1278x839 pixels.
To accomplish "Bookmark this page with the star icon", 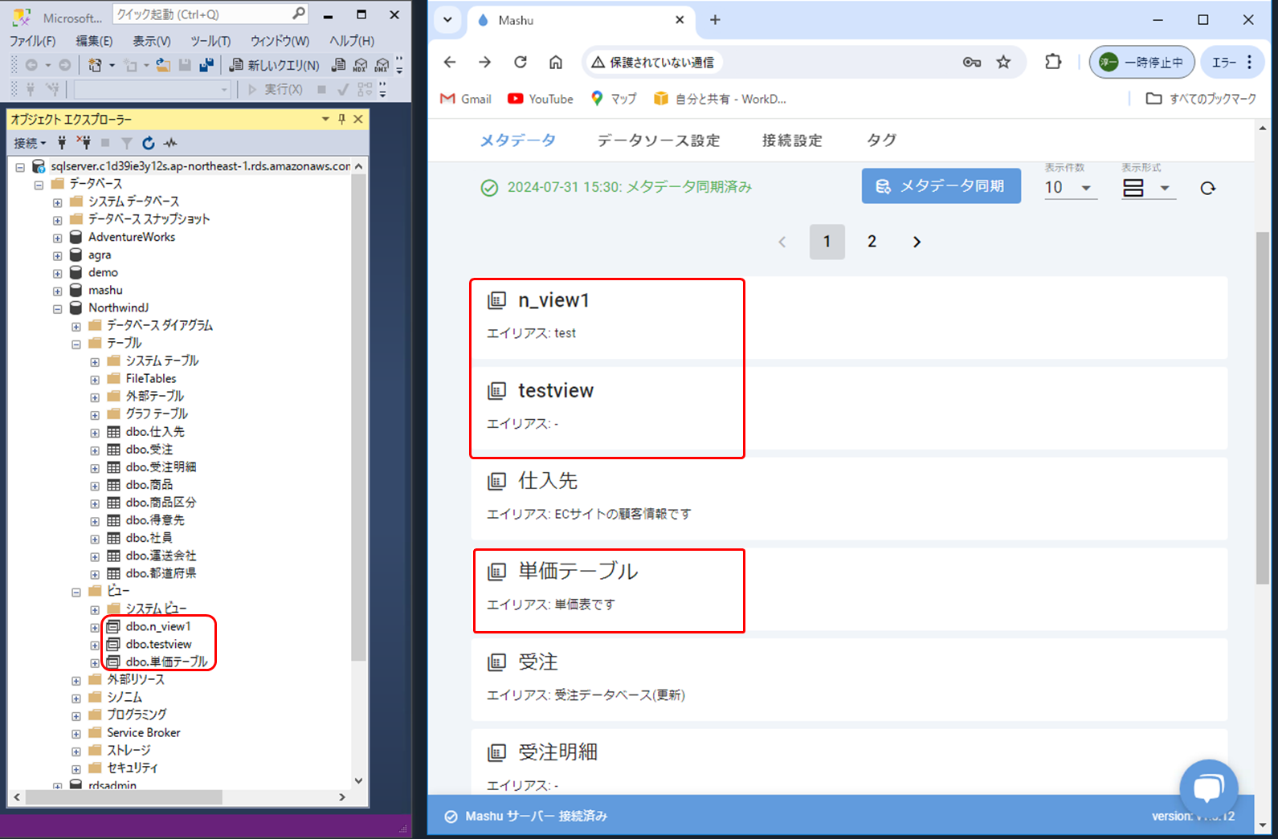I will pyautogui.click(x=1003, y=62).
